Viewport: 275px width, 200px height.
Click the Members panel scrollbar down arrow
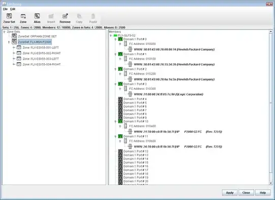pos(271,183)
